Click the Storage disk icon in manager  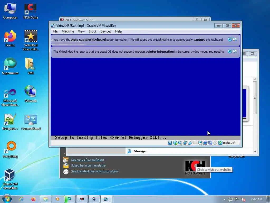129,151
